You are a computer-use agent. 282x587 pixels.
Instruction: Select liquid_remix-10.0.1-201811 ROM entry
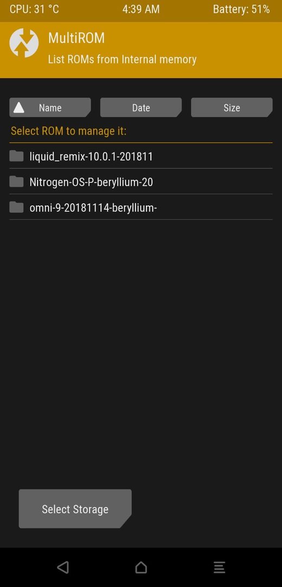141,156
